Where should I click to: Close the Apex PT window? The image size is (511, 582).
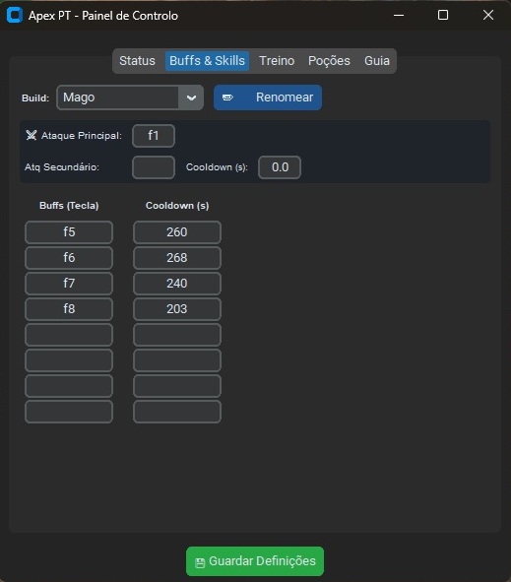(x=488, y=15)
